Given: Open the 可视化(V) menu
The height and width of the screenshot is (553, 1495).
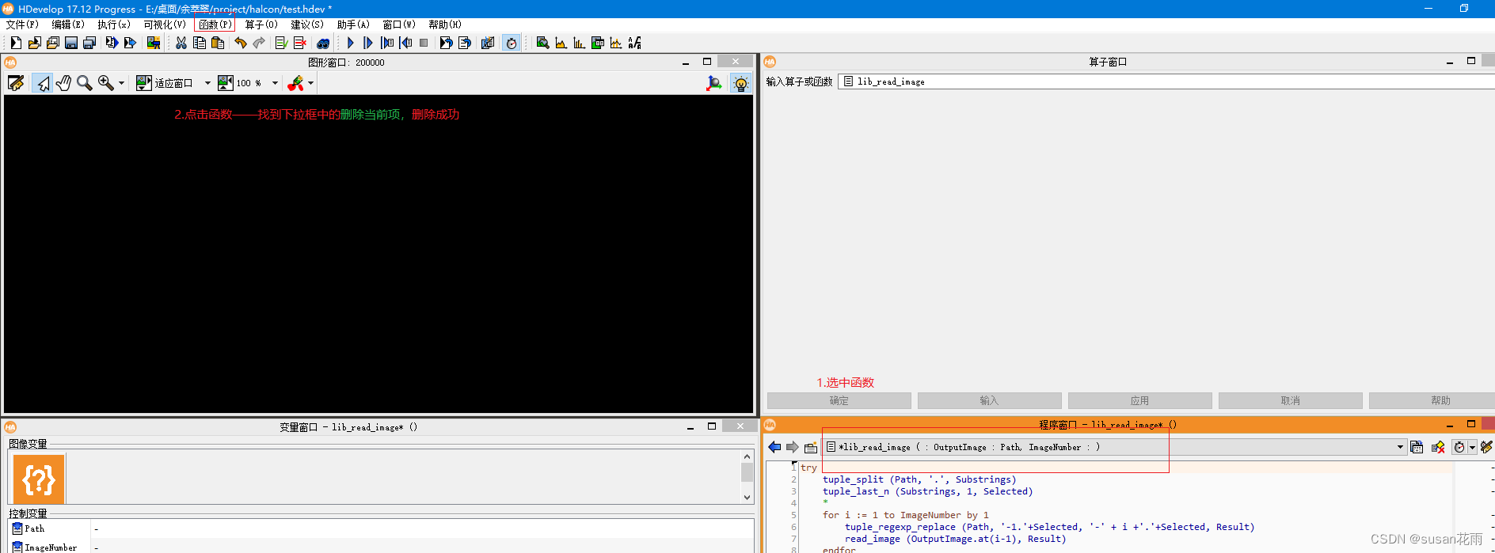Looking at the screenshot, I should click(x=165, y=25).
